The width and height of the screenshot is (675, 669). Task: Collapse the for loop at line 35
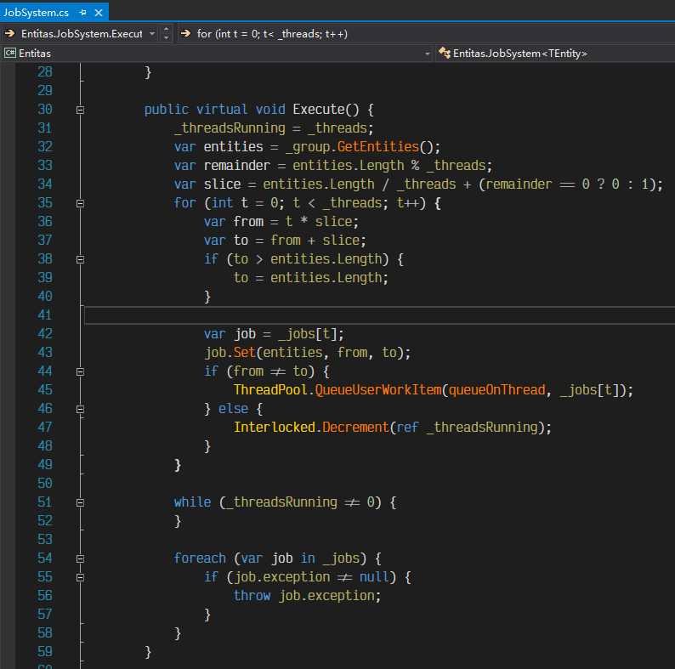[80, 204]
